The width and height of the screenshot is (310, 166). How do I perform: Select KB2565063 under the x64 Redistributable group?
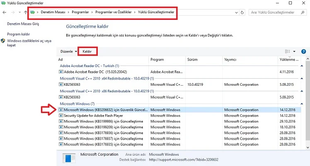tap(179, 84)
